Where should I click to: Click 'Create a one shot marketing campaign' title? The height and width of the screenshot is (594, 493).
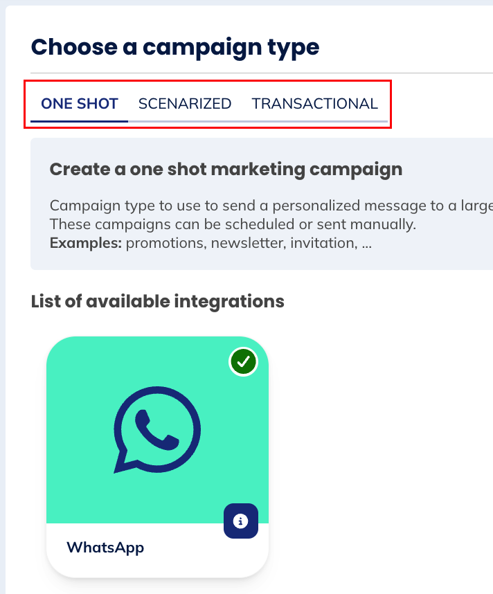226,169
